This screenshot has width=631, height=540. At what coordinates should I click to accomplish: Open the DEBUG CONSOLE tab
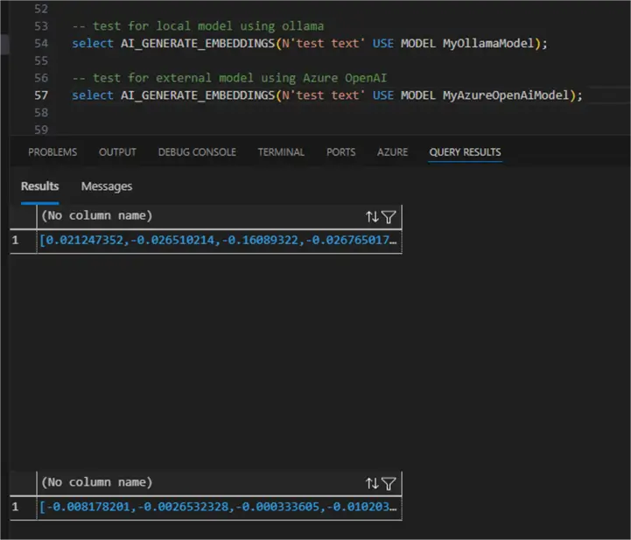pyautogui.click(x=197, y=152)
